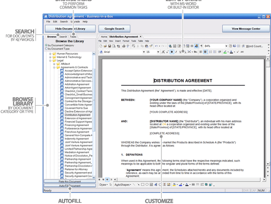Viewport: 271px width, 204px height.
Task: Select the Oval drawing tool
Action: coord(147,185)
